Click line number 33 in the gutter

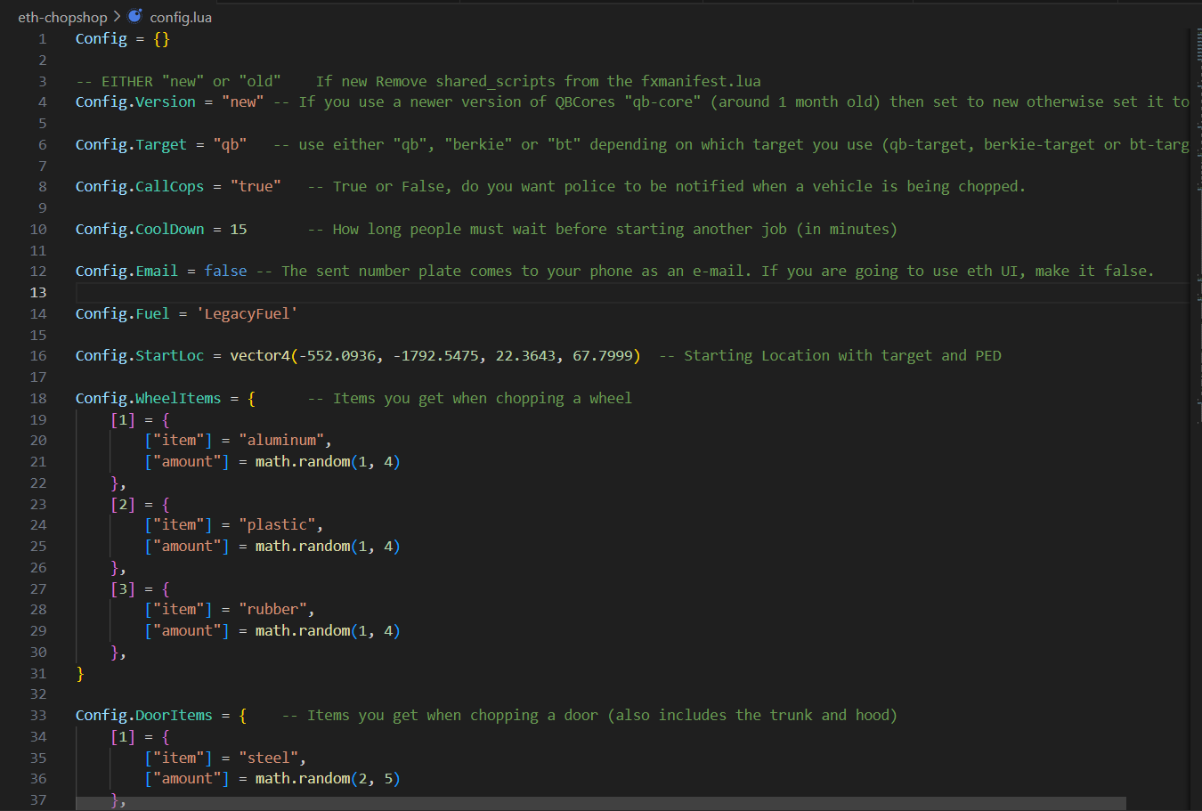point(38,716)
